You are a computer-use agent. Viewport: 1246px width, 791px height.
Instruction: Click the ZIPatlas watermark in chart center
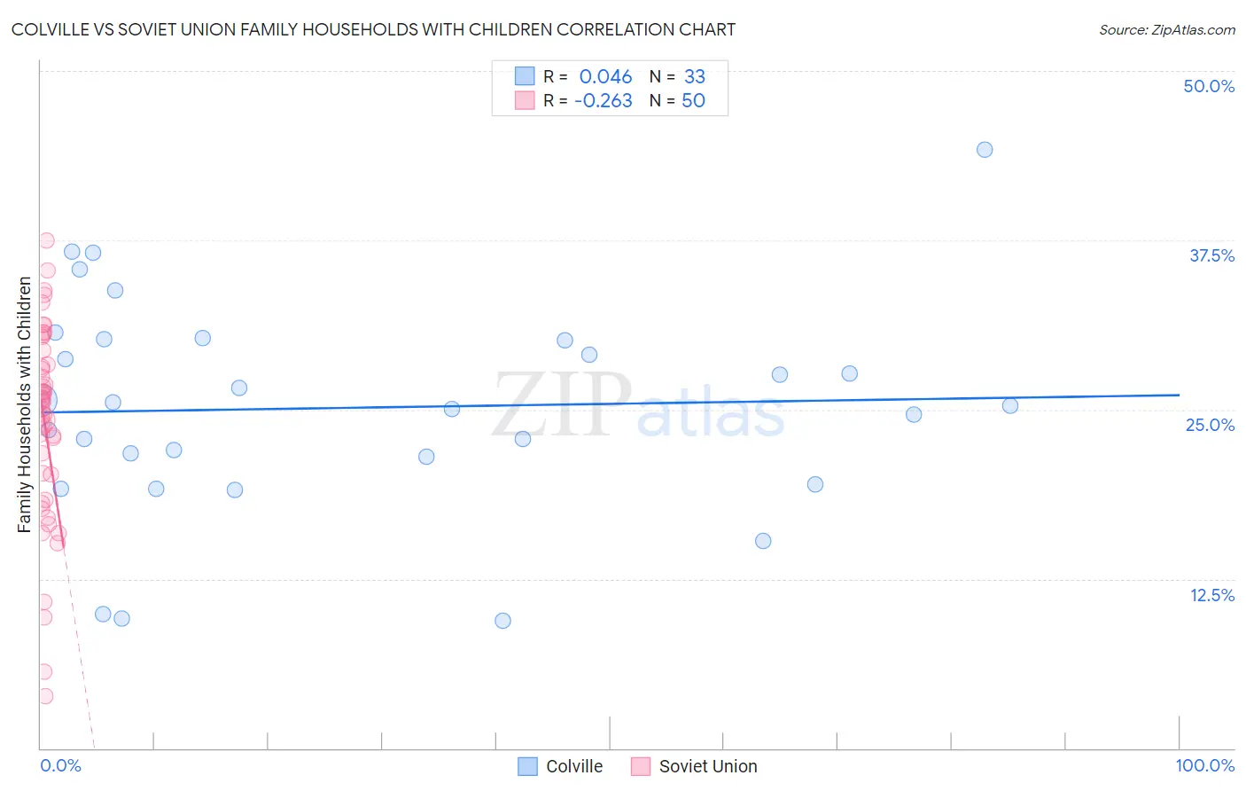click(x=639, y=406)
